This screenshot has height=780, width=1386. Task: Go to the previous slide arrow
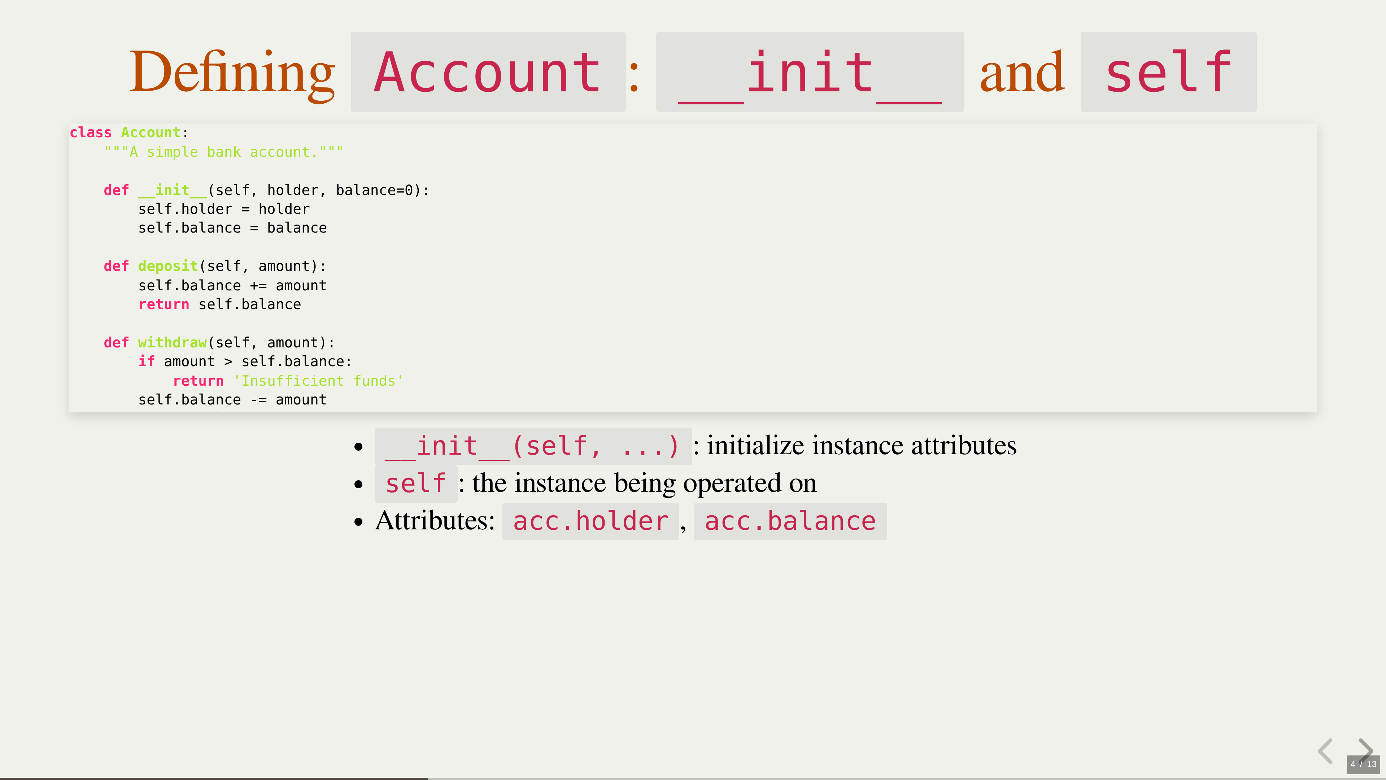coord(1325,750)
